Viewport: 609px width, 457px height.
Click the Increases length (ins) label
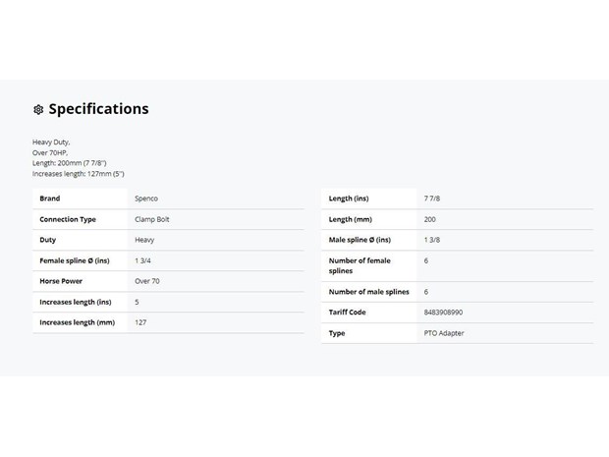point(76,302)
